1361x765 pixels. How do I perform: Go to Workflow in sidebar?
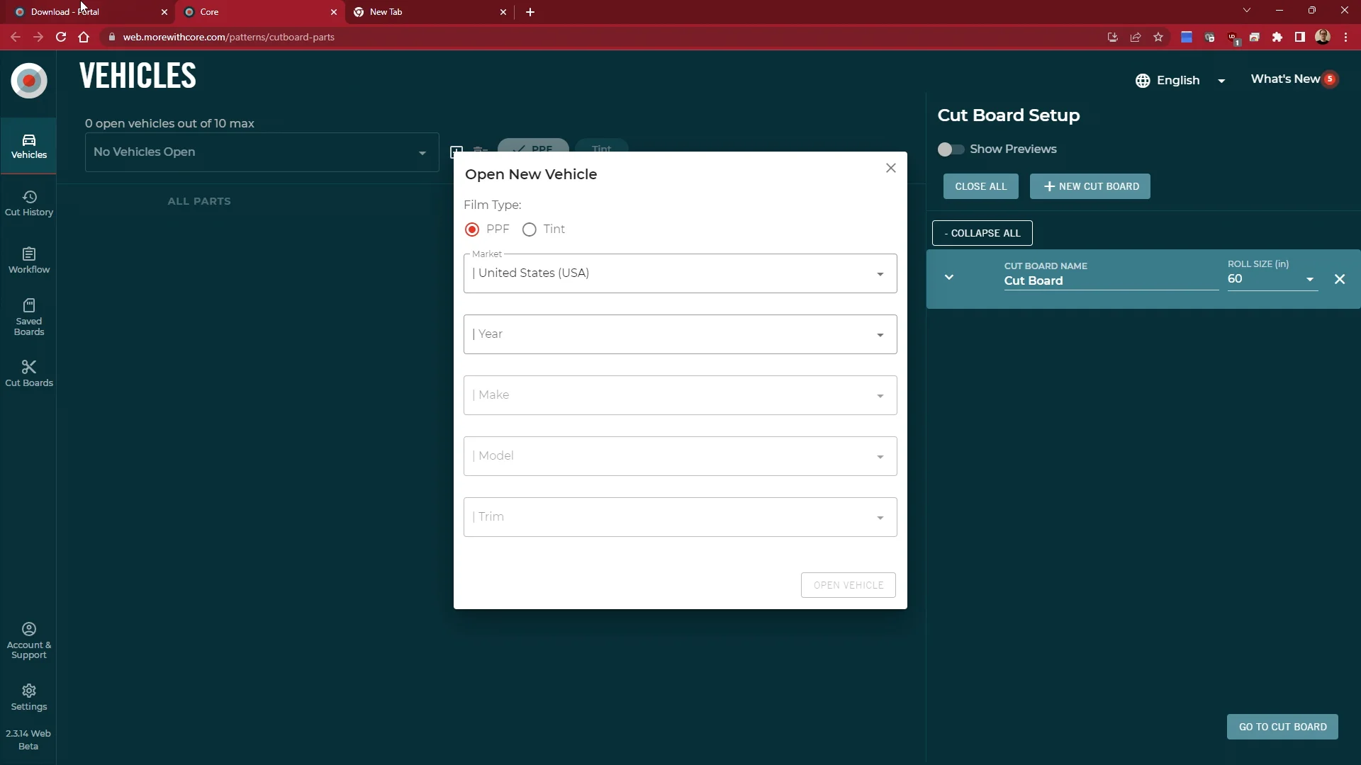pos(29,261)
